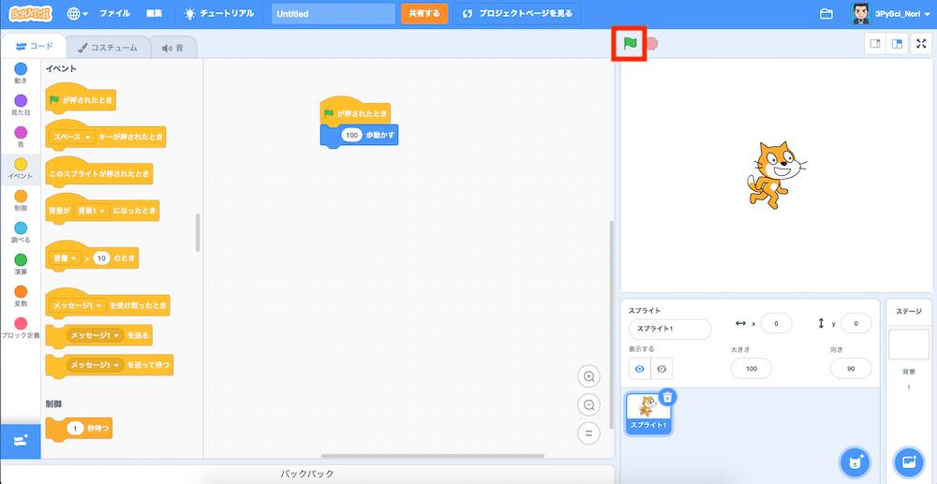Viewport: 937px width, 484px height.
Task: Open the language globe menu
Action: tap(77, 13)
